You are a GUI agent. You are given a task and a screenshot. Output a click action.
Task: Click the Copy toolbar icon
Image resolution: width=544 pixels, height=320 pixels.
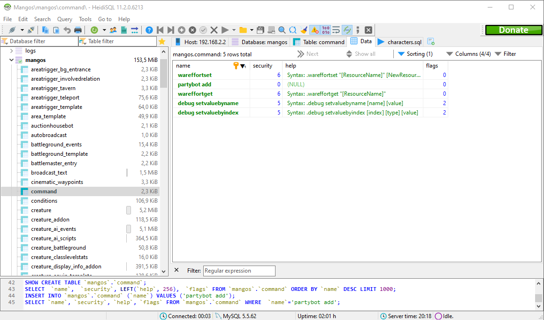tap(46, 30)
